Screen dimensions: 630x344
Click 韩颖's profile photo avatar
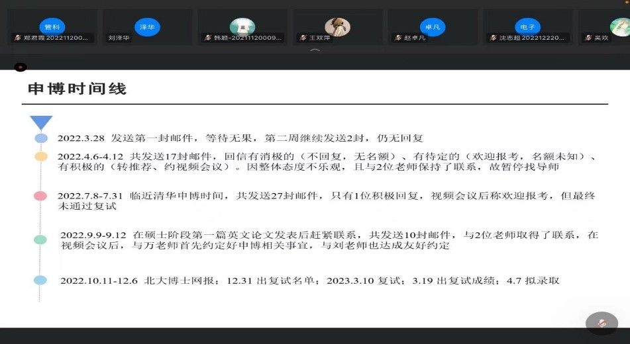[242, 27]
